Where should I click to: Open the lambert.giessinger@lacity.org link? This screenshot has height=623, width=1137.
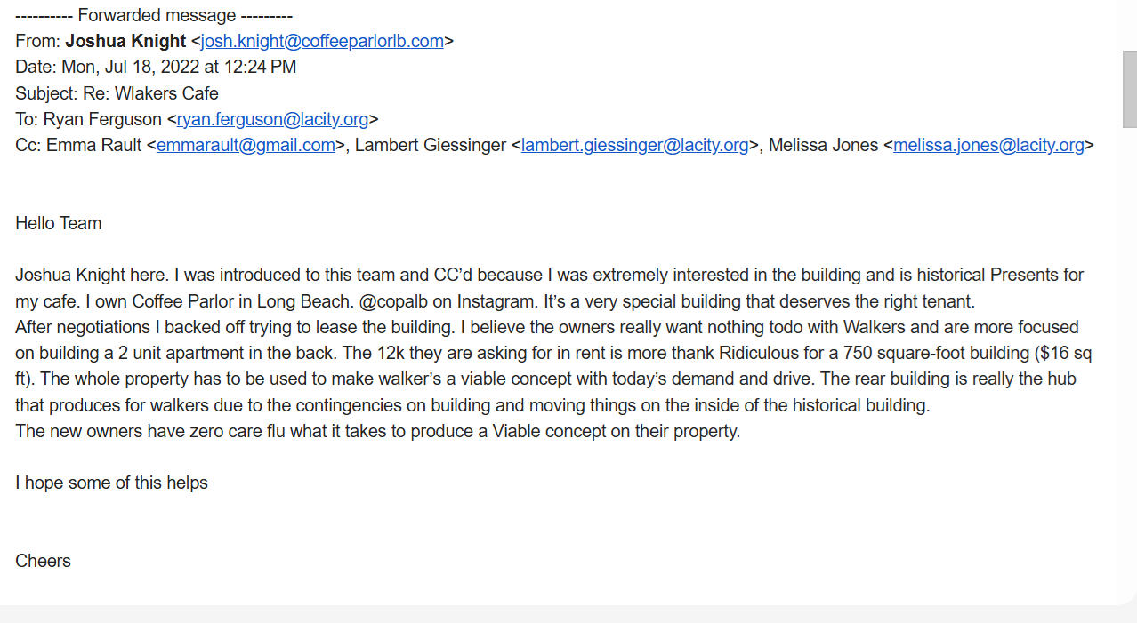(634, 145)
